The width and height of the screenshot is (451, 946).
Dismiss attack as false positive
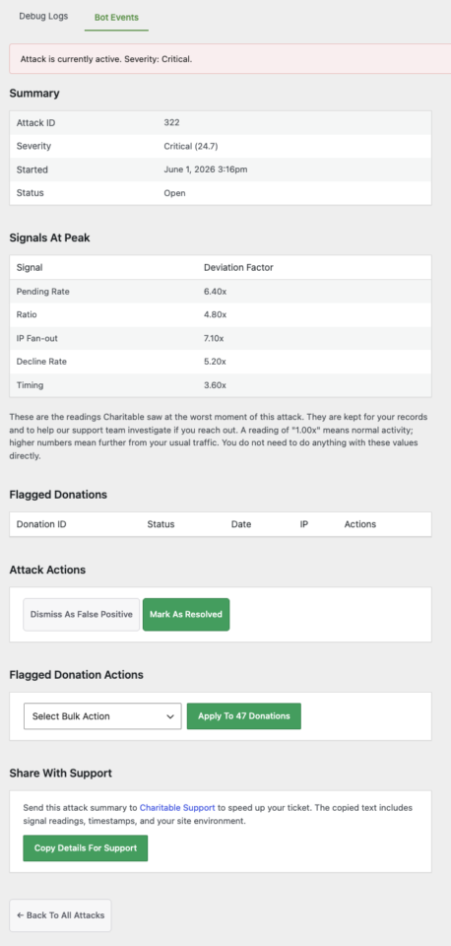(x=82, y=614)
